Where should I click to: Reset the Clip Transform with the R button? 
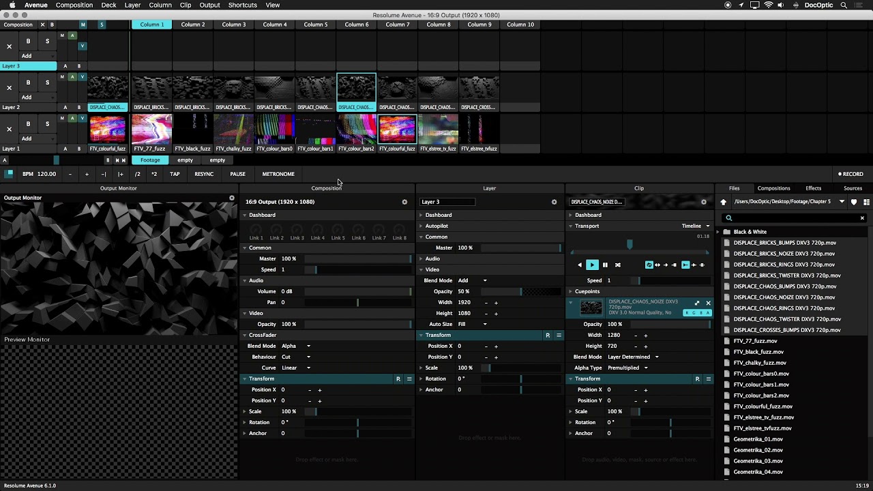coord(697,378)
